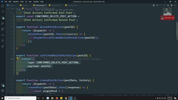Click the Go Live status bar button

coord(151,95)
